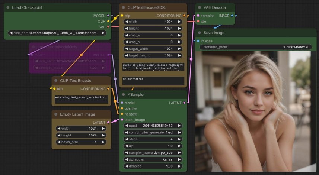The width and height of the screenshot is (319, 175).
Task: Click the clip input port on CLIP Text Encode
Action: [x=54, y=89]
